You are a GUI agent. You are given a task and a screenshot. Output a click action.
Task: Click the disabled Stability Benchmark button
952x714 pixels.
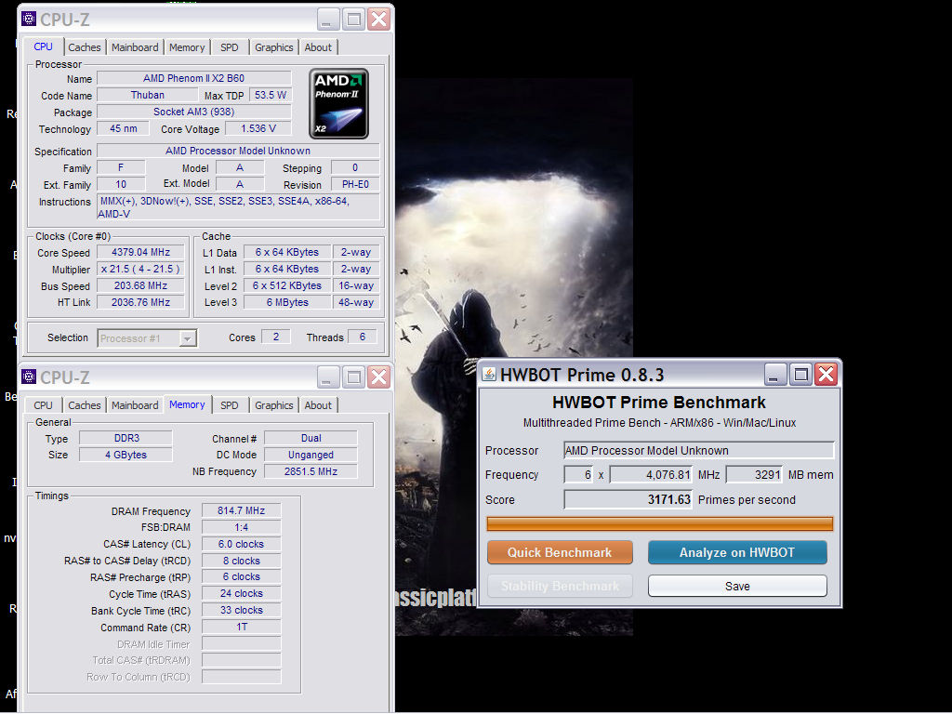pos(560,586)
